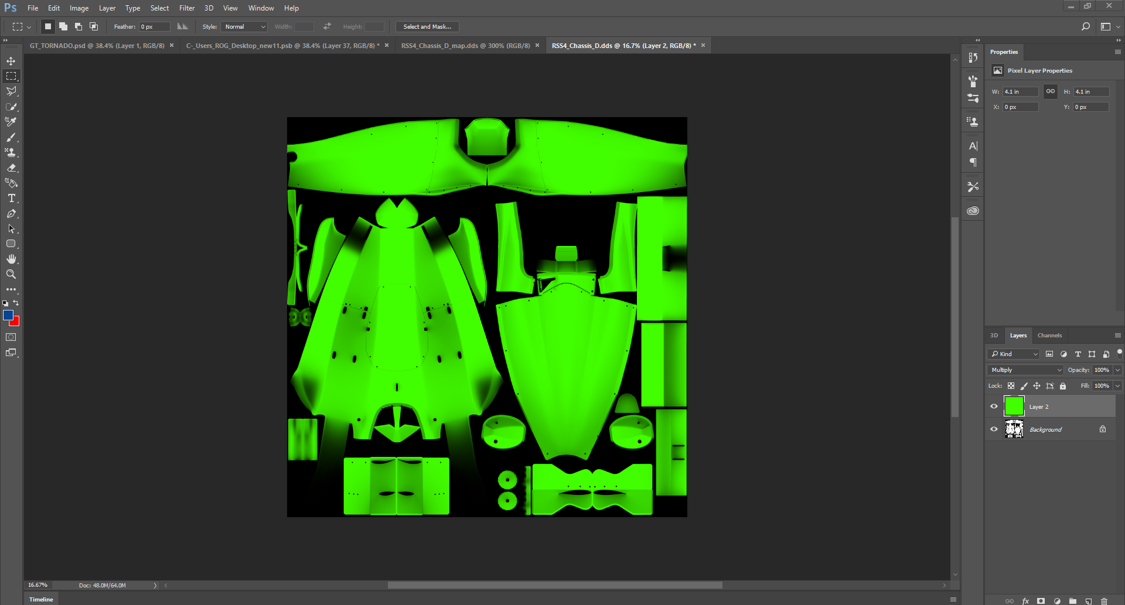1125x605 pixels.
Task: Select the Eraser tool
Action: [x=11, y=168]
